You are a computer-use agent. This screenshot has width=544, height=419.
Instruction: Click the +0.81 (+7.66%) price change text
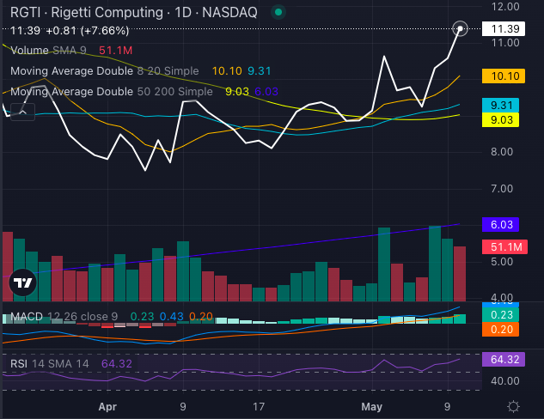click(x=87, y=31)
